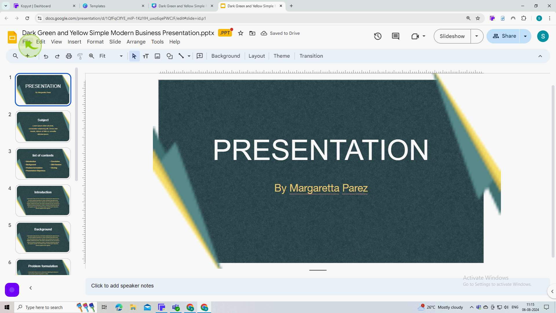Open the purple Kopyst recorder button
This screenshot has width=556, height=313.
pos(12,290)
